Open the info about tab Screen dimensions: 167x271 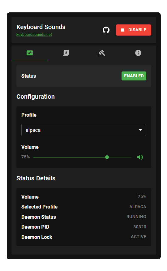[x=138, y=53]
